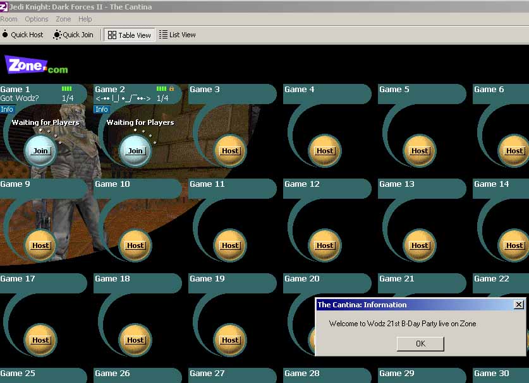Image resolution: width=529 pixels, height=383 pixels.
Task: Host a game at Game 5
Action: coord(420,151)
